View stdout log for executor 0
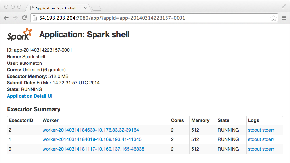 254,149
